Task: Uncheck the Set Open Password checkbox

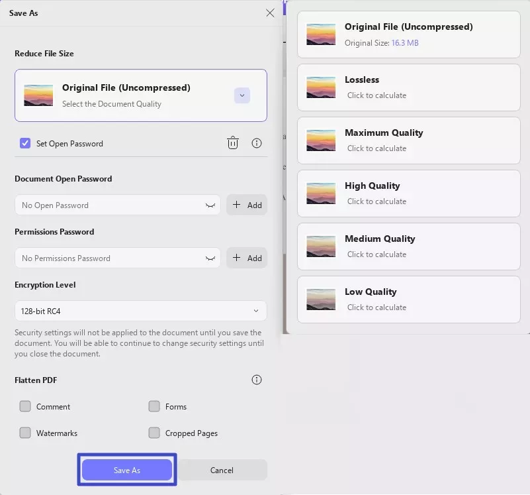Action: point(25,143)
